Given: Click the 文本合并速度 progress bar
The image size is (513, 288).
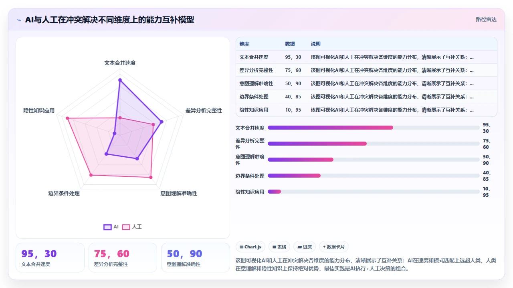Looking at the screenshot, I should pos(374,128).
